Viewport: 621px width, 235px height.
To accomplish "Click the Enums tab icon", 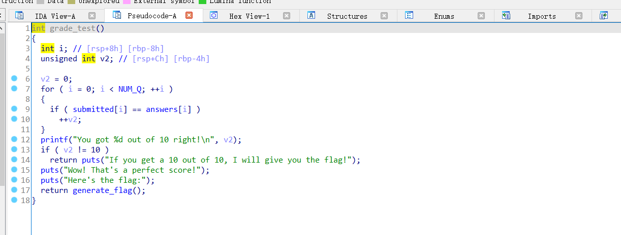I will tap(409, 16).
